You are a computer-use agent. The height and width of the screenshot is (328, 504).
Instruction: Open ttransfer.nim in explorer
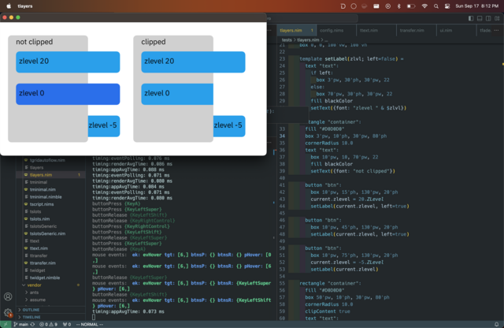point(43,263)
